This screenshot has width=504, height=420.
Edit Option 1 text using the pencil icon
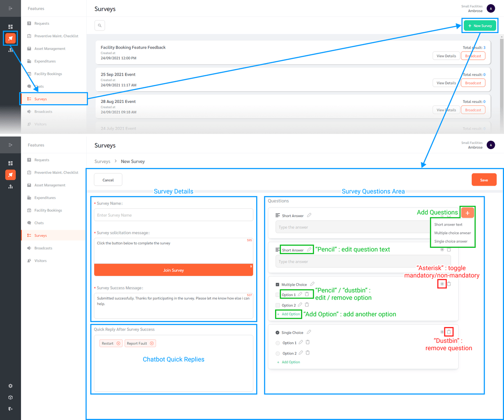pyautogui.click(x=300, y=295)
